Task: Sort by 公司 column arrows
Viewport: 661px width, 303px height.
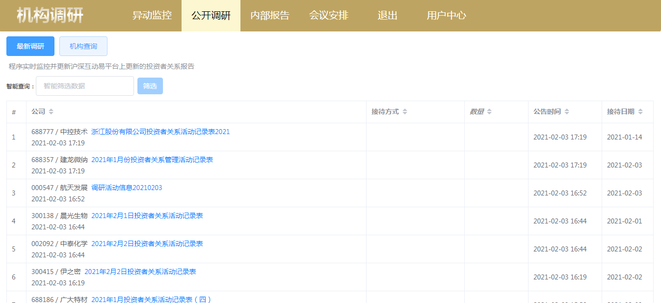Action: (51, 112)
